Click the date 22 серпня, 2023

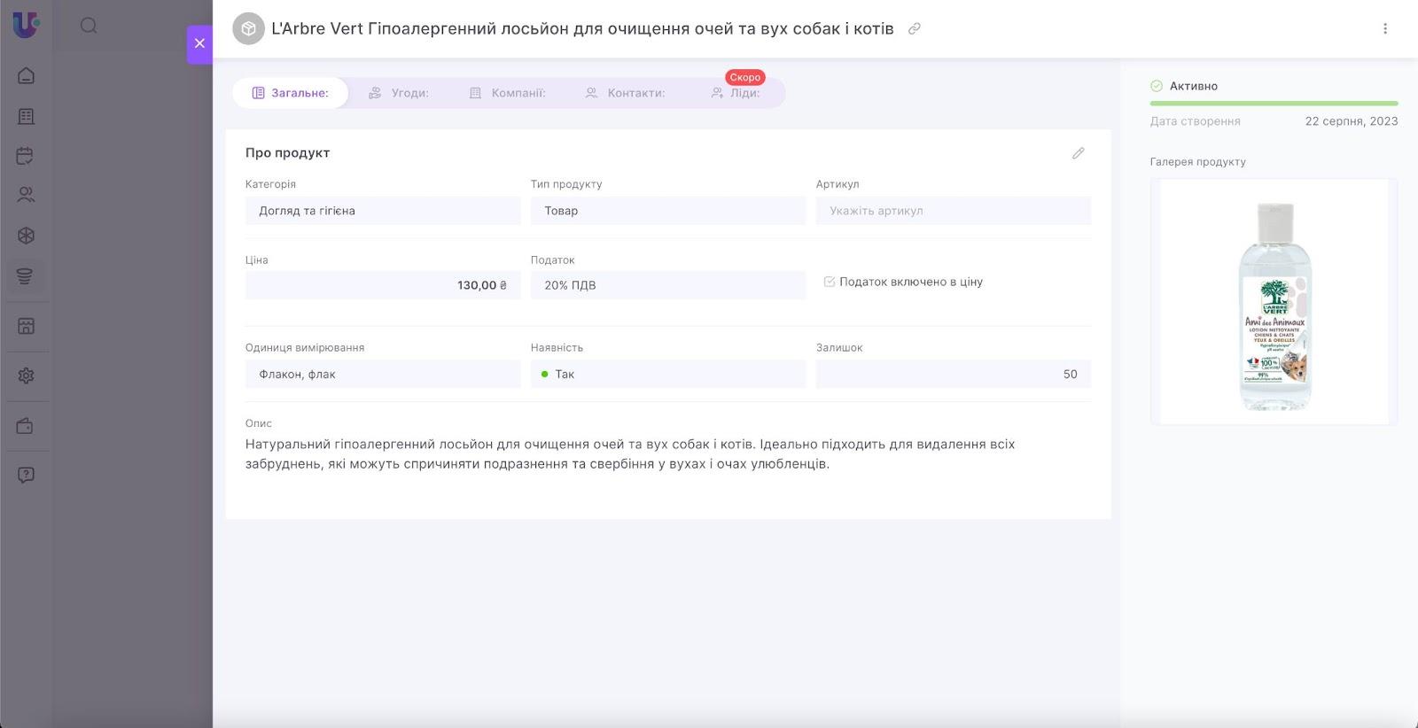pos(1352,121)
